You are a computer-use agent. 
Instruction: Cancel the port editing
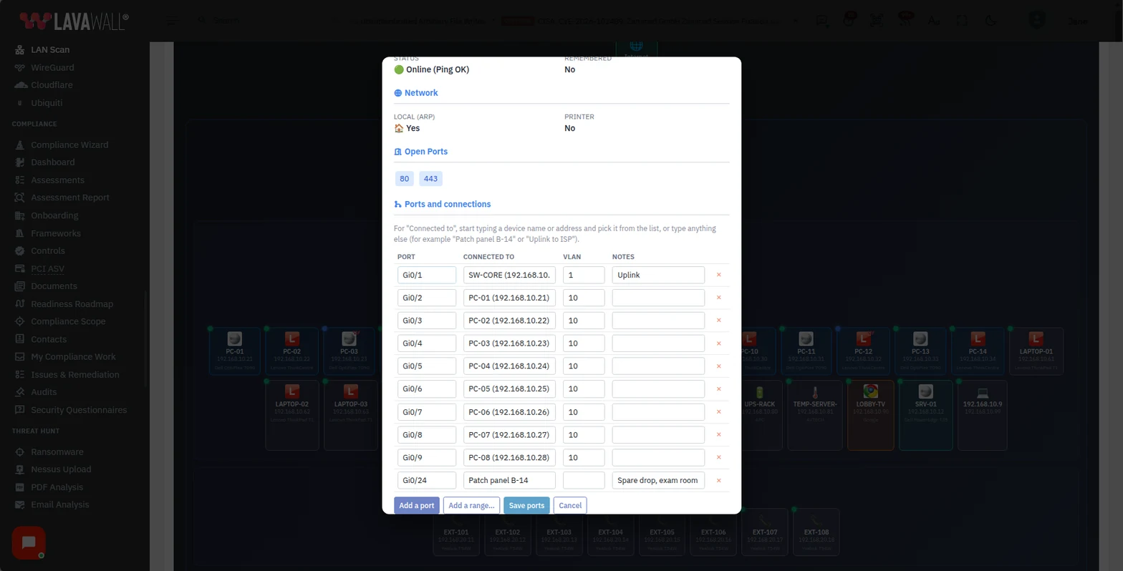coord(570,505)
